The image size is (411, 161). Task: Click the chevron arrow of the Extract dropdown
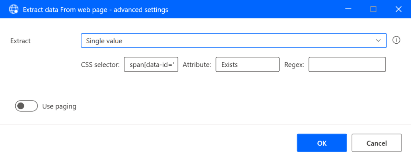378,41
